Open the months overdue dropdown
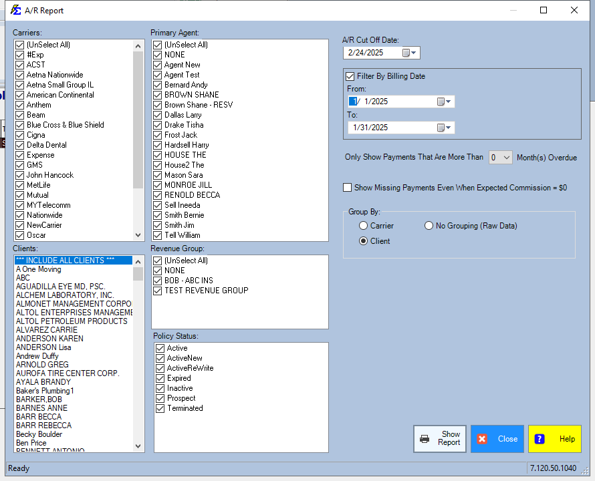 tap(506, 157)
